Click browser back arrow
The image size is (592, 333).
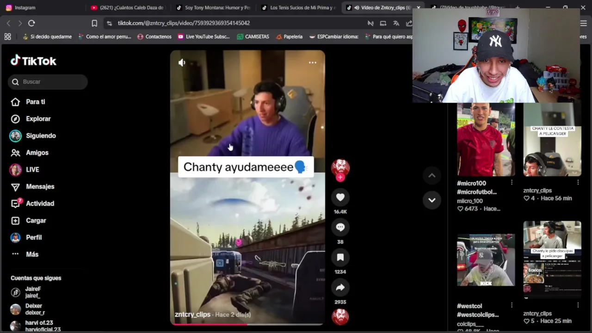(8, 23)
